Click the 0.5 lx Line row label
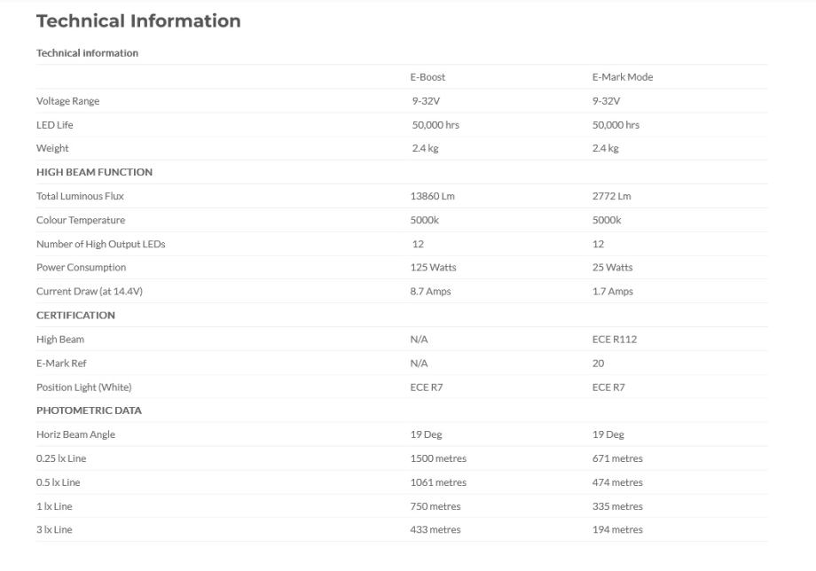 tap(58, 482)
